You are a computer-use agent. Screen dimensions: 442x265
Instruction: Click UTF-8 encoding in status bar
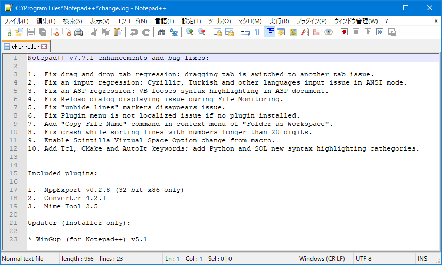[x=364, y=258]
